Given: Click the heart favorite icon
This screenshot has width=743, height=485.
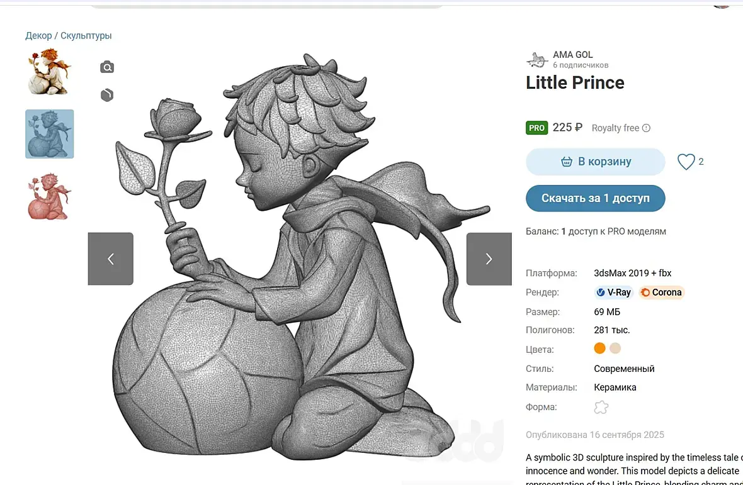Looking at the screenshot, I should 686,162.
